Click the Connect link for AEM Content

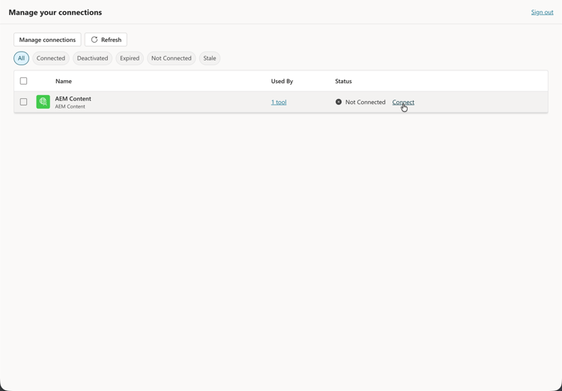(403, 102)
